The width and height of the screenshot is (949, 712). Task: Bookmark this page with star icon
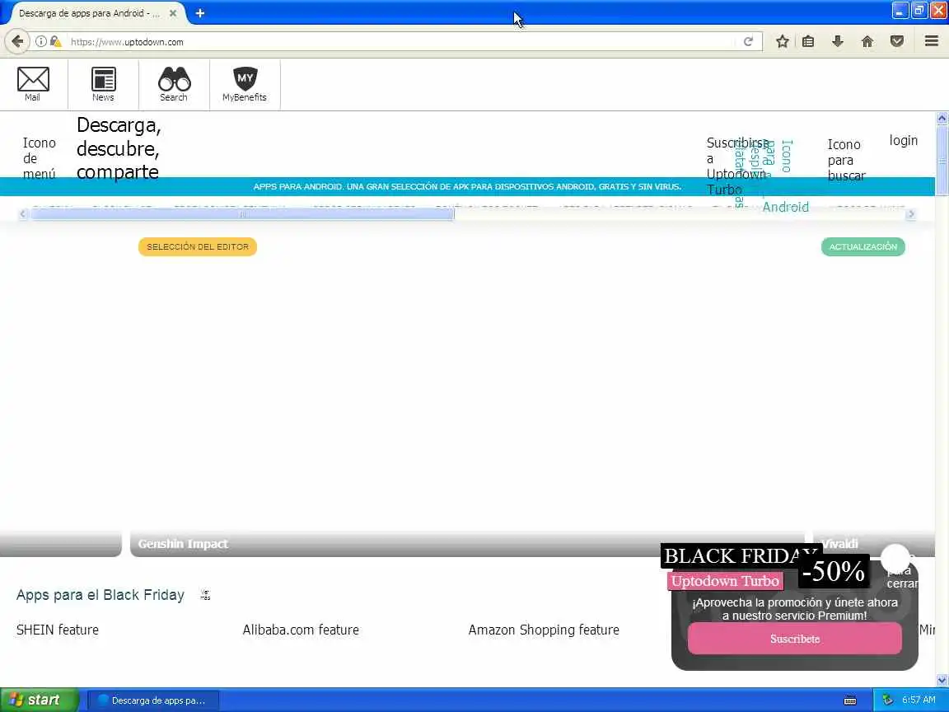coord(782,41)
